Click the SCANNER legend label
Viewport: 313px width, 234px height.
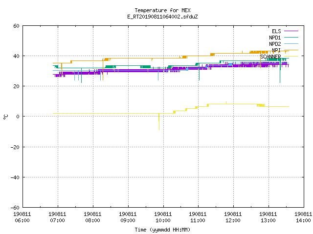tap(270, 57)
